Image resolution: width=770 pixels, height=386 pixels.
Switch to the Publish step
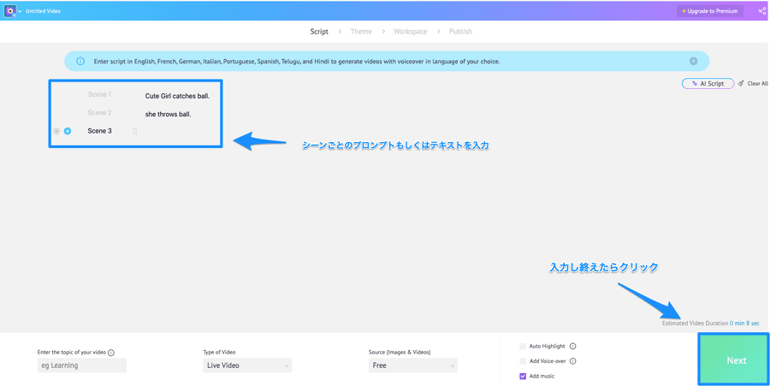[x=460, y=32]
